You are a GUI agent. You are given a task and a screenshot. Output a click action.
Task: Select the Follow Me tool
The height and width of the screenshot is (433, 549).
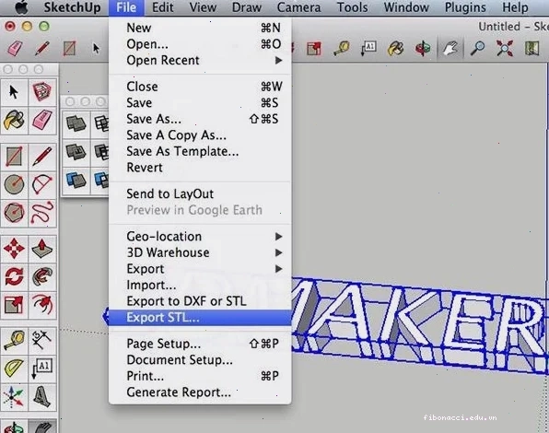pyautogui.click(x=42, y=276)
